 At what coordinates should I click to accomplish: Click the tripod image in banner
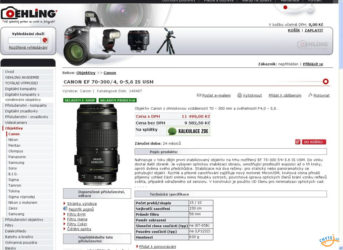point(166,41)
